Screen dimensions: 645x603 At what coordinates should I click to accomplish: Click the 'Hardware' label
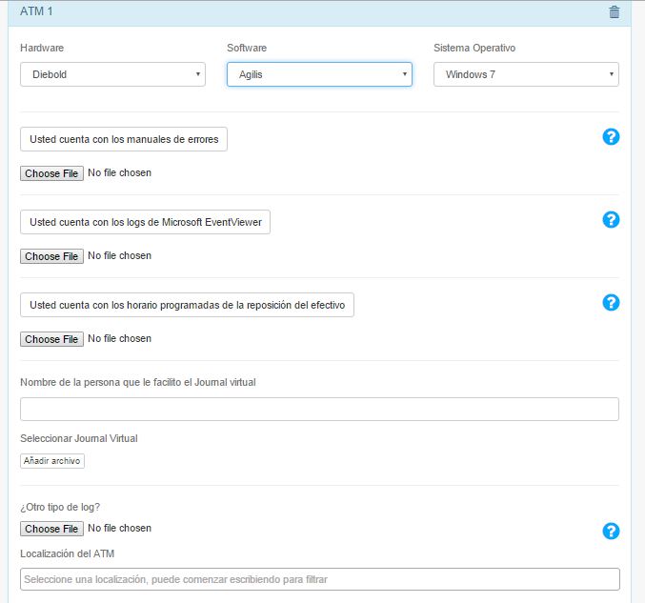tap(42, 48)
